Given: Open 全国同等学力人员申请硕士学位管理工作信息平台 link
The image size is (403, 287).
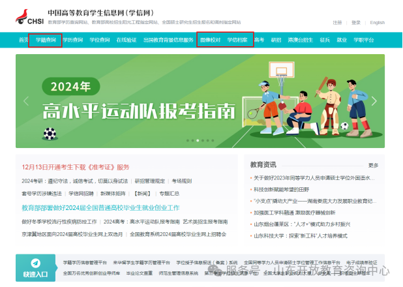Looking at the screenshot, I should 292,263.
